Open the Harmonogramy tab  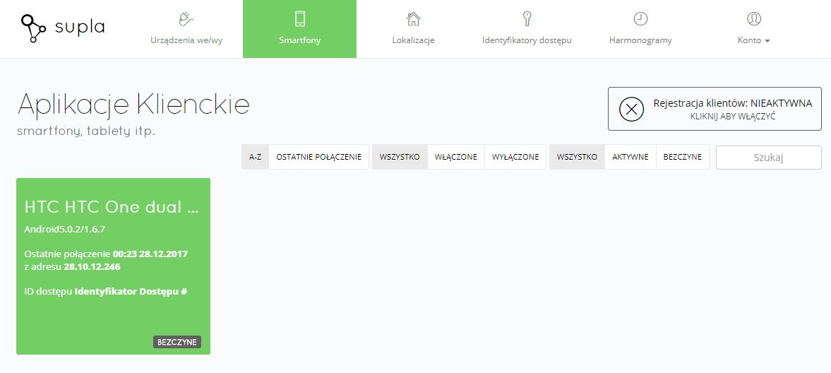click(640, 40)
